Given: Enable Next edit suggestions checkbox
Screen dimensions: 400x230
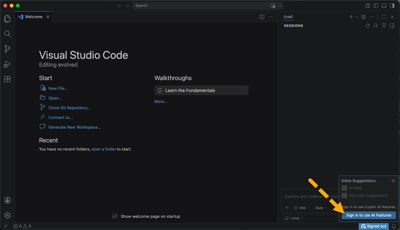Looking at the screenshot, I should 344,196.
